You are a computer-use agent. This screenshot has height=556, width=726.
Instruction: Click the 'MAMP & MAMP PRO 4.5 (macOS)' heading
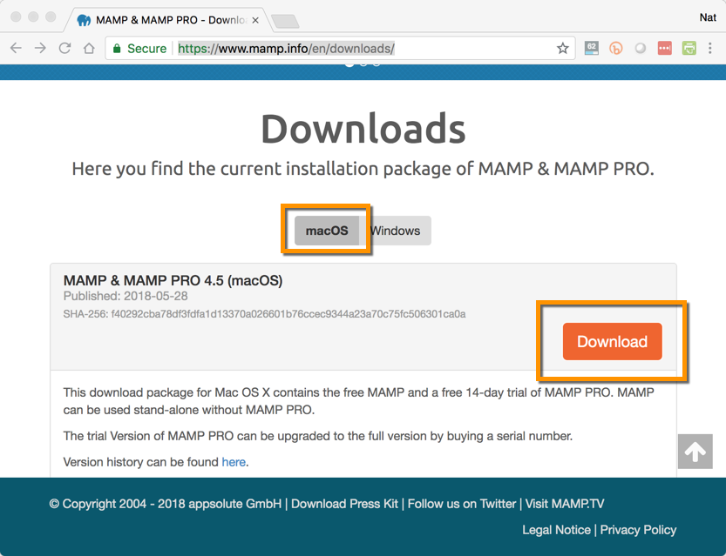click(x=173, y=280)
